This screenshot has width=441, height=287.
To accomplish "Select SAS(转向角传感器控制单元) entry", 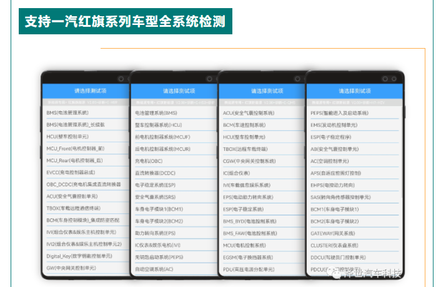I will (354, 197).
